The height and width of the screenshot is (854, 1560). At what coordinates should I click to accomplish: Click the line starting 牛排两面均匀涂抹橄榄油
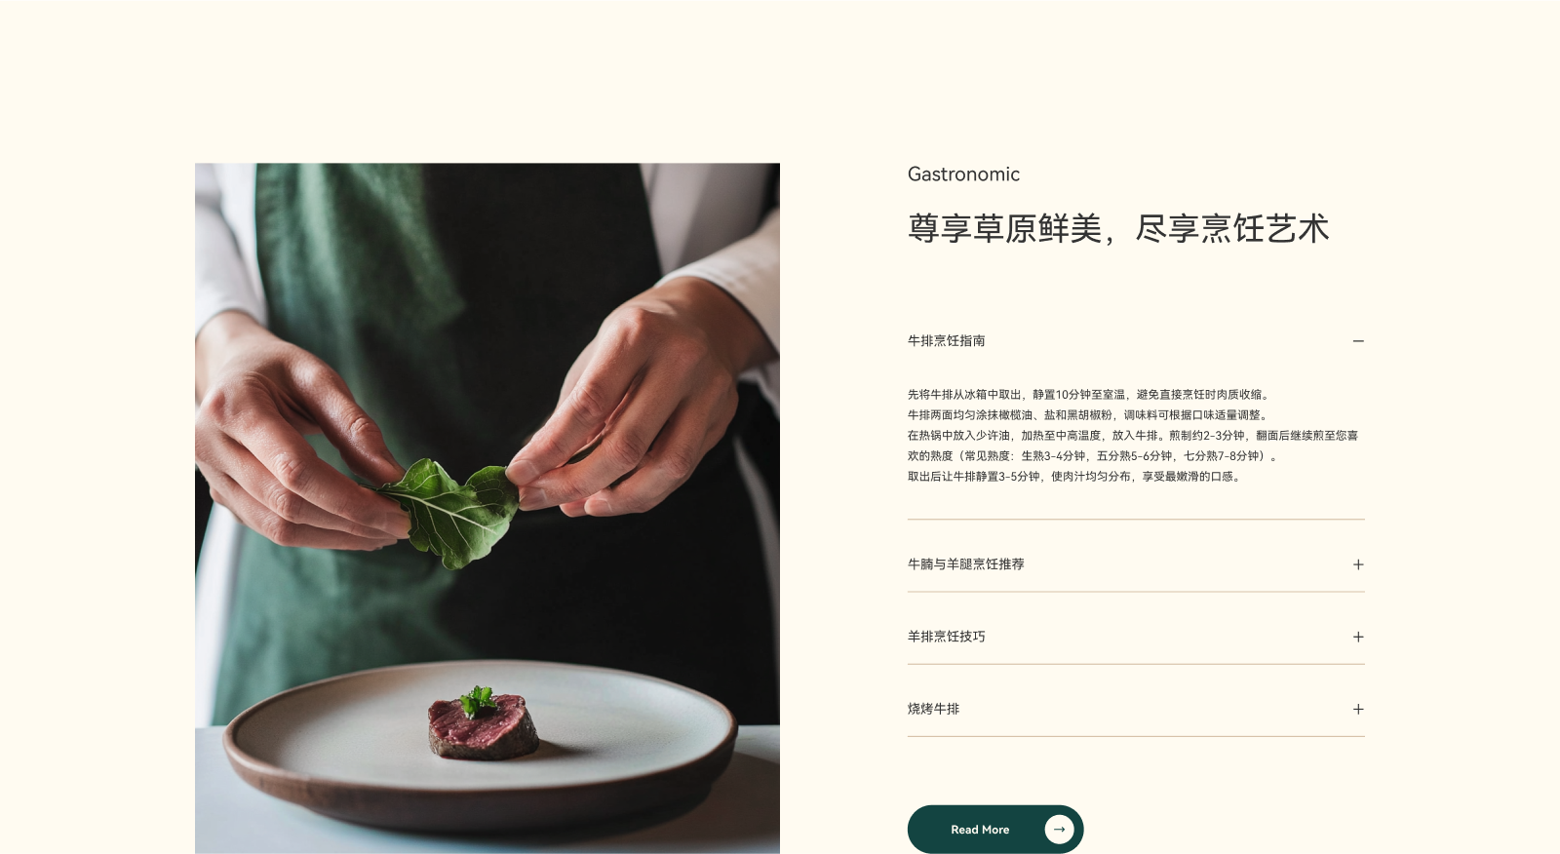coord(1090,415)
